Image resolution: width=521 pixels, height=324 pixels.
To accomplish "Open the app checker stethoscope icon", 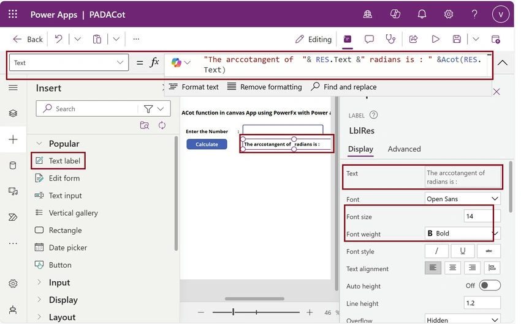I will point(390,39).
